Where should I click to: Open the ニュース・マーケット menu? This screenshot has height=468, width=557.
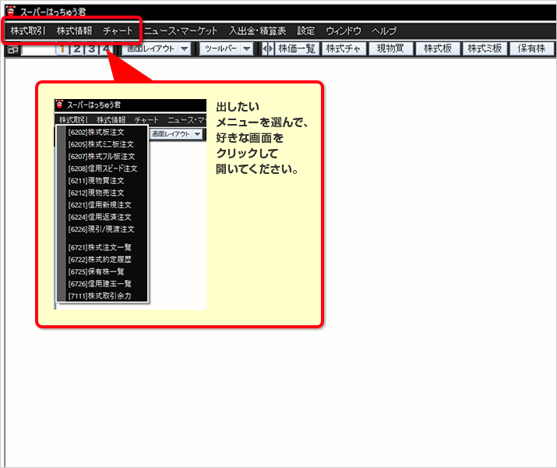tap(181, 31)
